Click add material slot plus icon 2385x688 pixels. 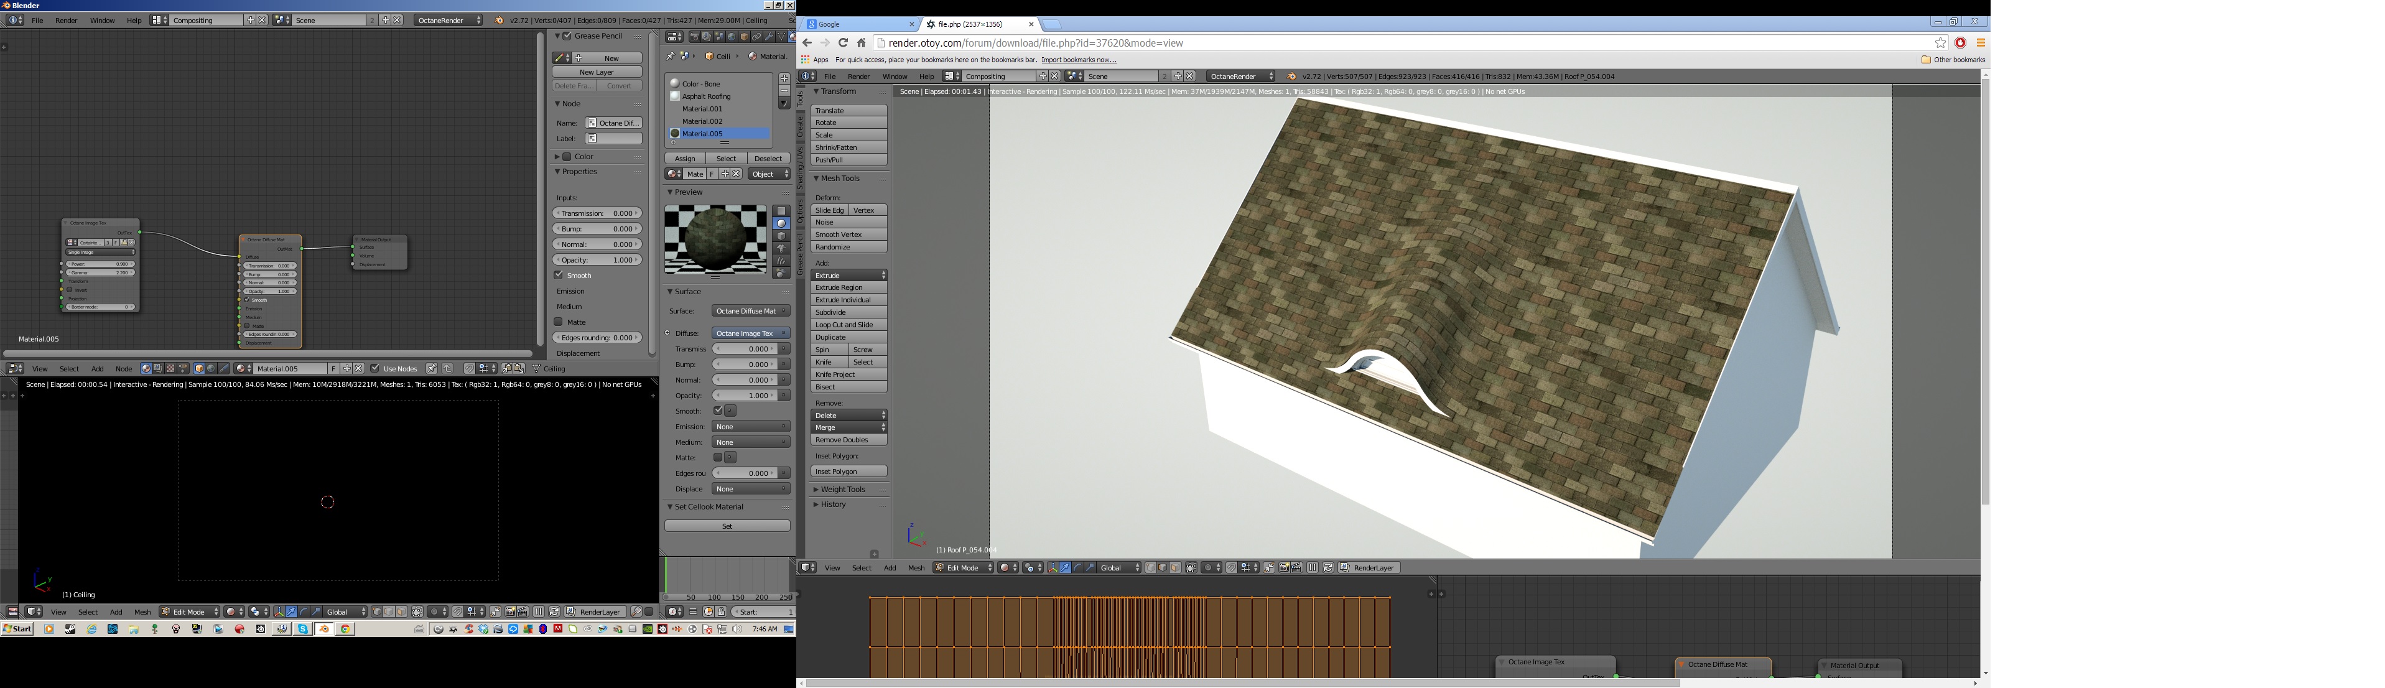784,79
